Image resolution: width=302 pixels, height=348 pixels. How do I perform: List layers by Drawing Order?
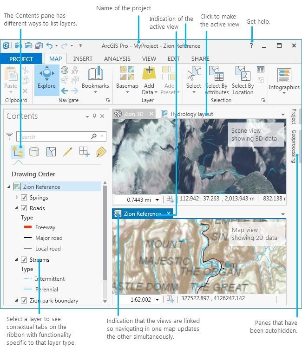[x=18, y=152]
